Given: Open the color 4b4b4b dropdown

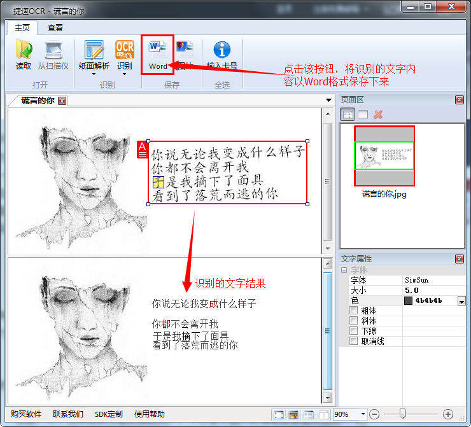Looking at the screenshot, I should click(461, 300).
